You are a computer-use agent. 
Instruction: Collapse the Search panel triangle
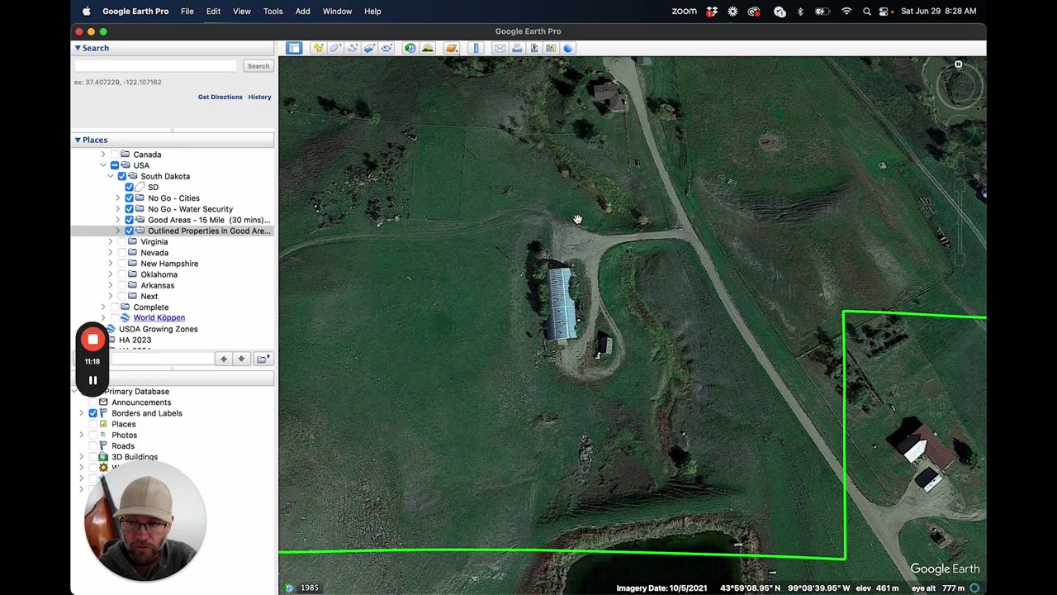(x=78, y=48)
